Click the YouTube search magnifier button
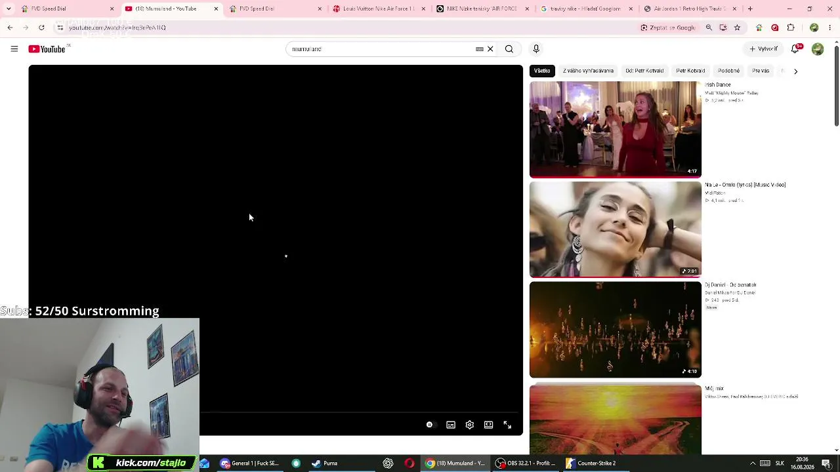The width and height of the screenshot is (840, 472). pos(509,49)
